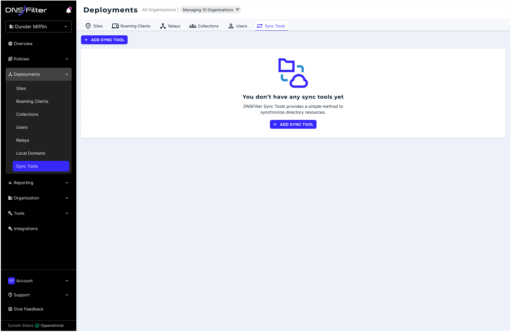The image size is (511, 332).
Task: Expand the Support menu chevron
Action: (67, 295)
